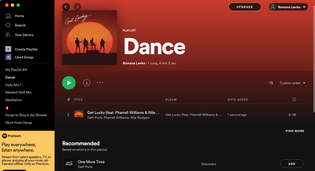Screen dimensions: 315x171
Task: Click the Create Playlist icon
Action: (8, 49)
